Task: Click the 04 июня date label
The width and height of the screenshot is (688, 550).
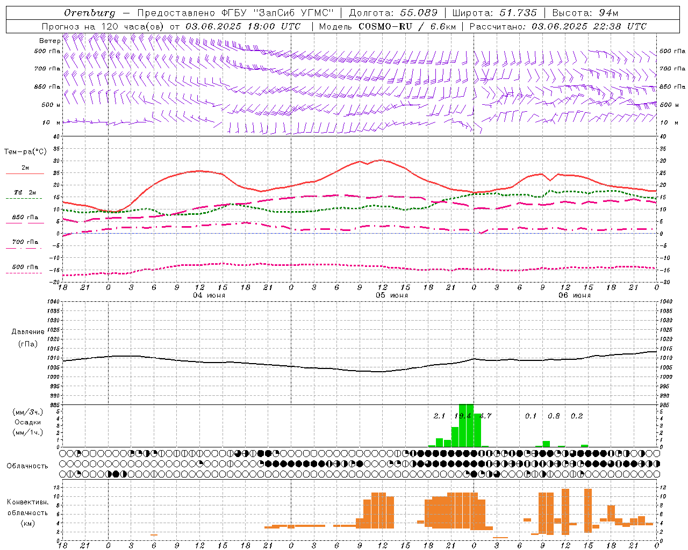Action: pos(209,295)
